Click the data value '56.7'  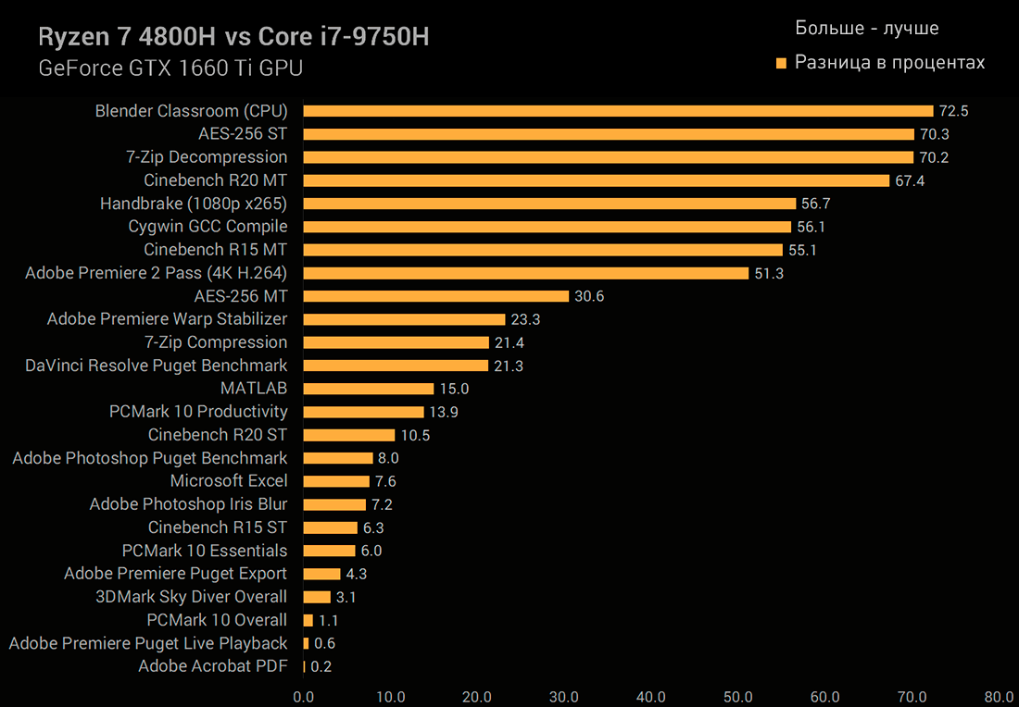point(816,204)
